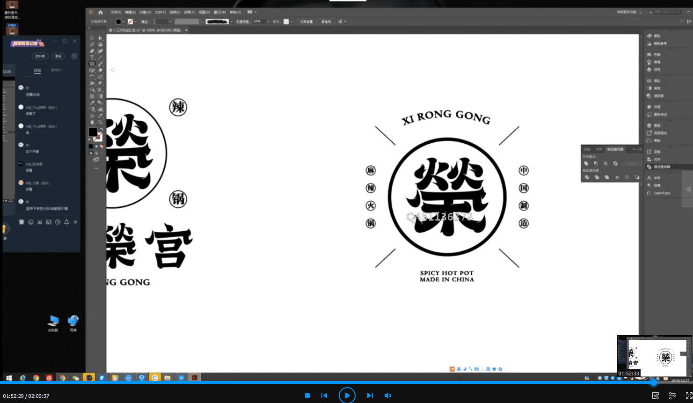Toggle video volume mute speaker
Image resolution: width=693 pixels, height=403 pixels.
(x=387, y=396)
